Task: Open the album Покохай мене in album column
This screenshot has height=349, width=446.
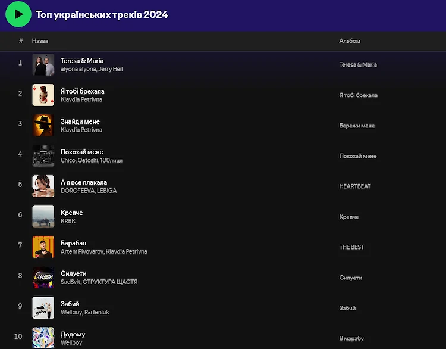Action: pos(358,156)
